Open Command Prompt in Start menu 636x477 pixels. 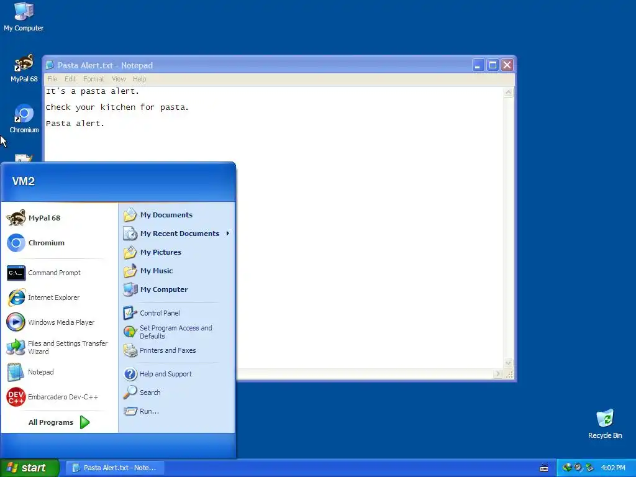pos(60,273)
